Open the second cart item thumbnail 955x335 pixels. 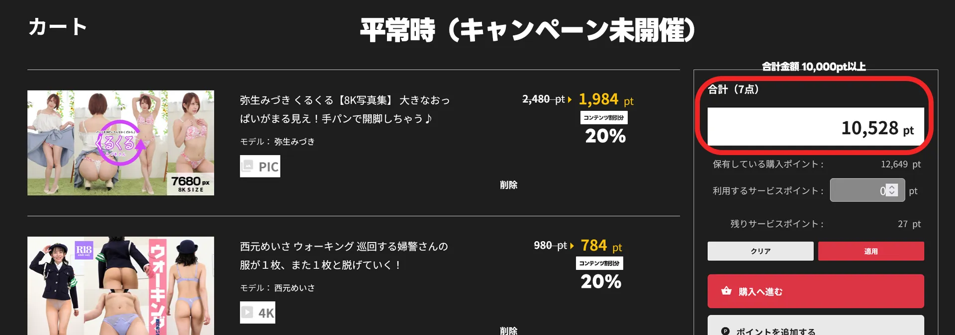[120, 285]
